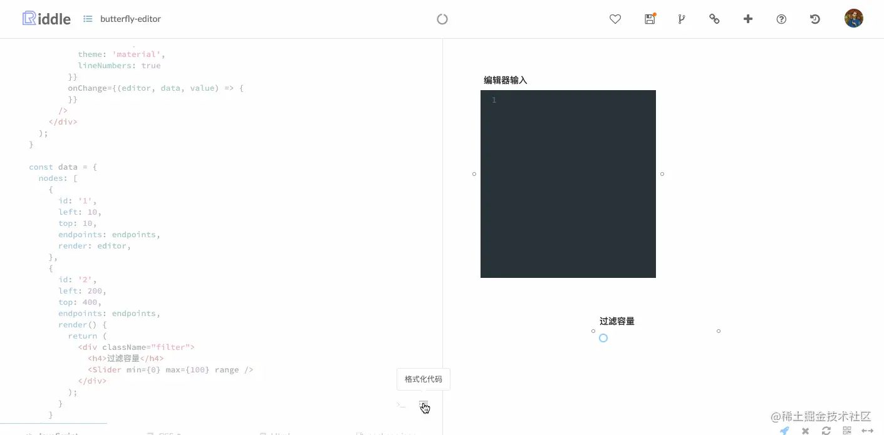Create a new riddle with the plus icon
Screen dimensions: 884x435
pos(747,19)
